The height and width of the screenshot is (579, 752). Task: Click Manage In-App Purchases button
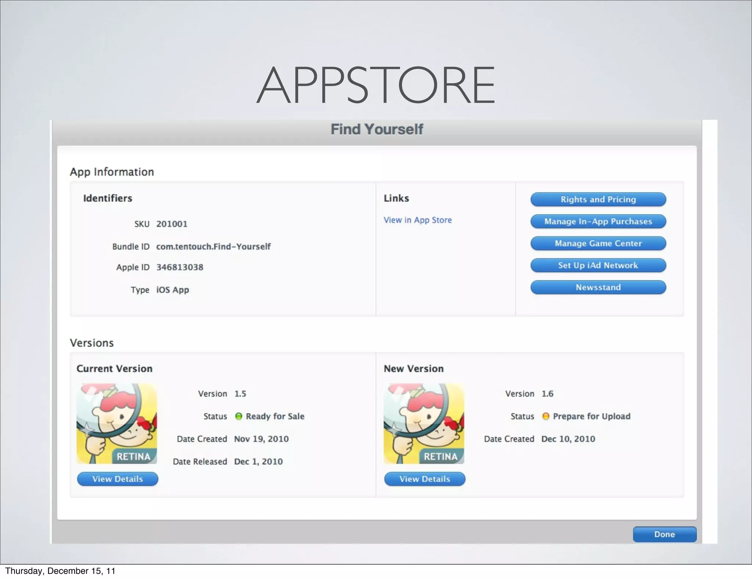[598, 222]
